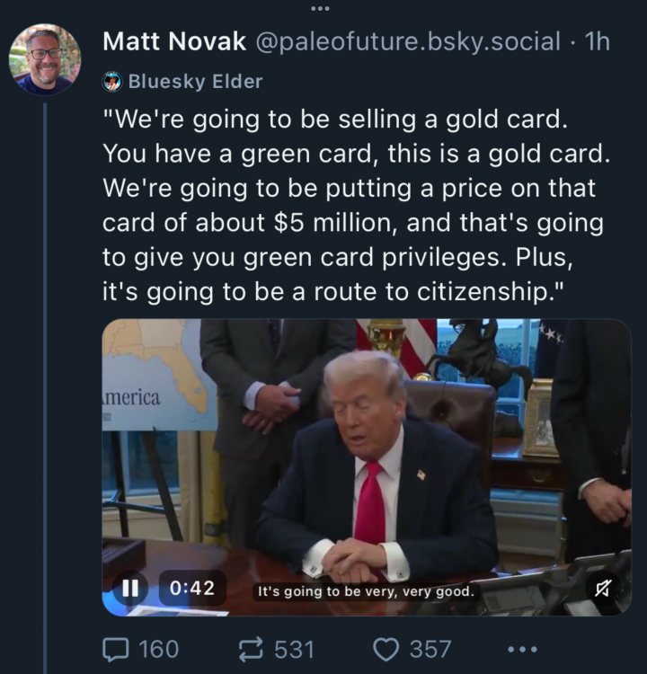Select the Bluesky Elder label text
647x674 pixels.
pyautogui.click(x=195, y=82)
